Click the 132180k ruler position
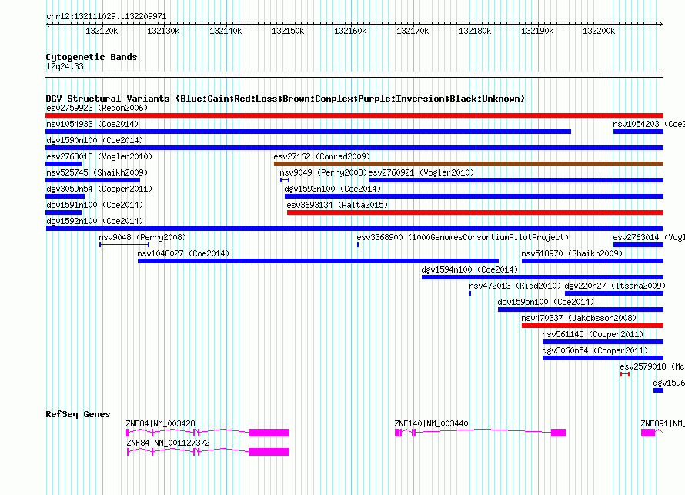 (475, 31)
